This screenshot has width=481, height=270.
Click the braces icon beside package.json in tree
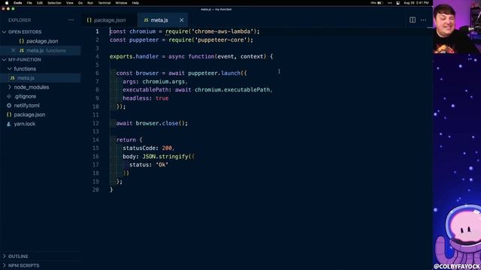coord(9,115)
